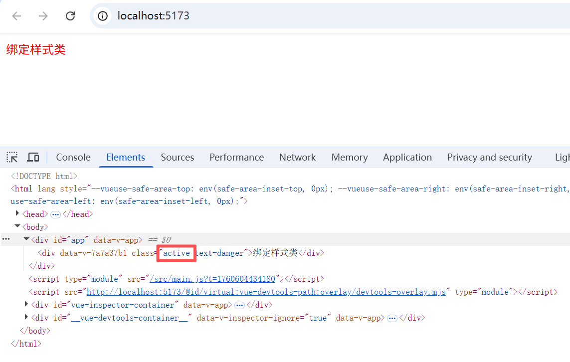Go back with browser back arrow
Image resolution: width=570 pixels, height=362 pixels.
17,15
